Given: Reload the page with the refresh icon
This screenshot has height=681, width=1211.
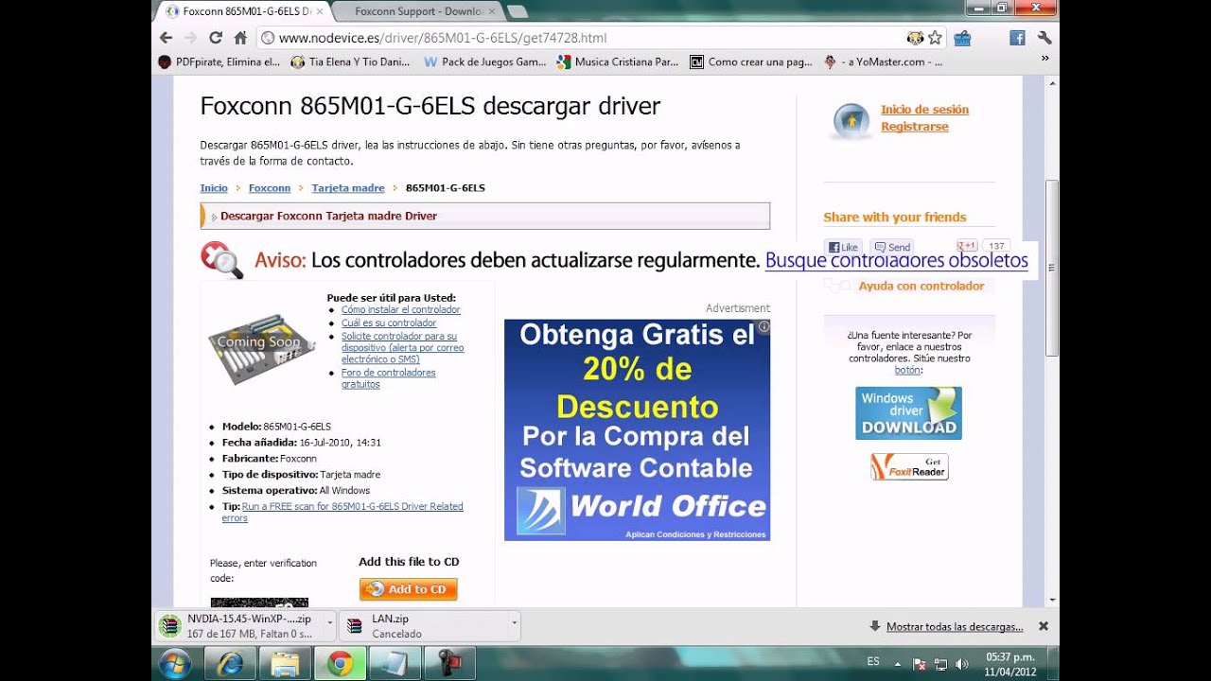Looking at the screenshot, I should [216, 38].
